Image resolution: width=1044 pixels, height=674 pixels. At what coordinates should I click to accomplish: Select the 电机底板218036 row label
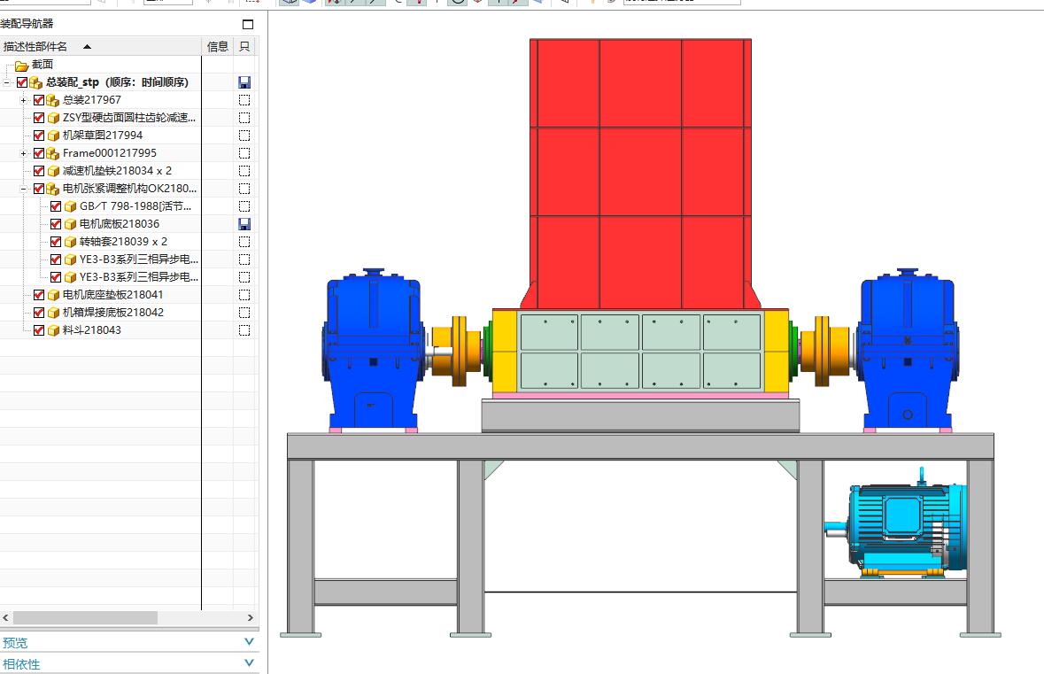[120, 224]
